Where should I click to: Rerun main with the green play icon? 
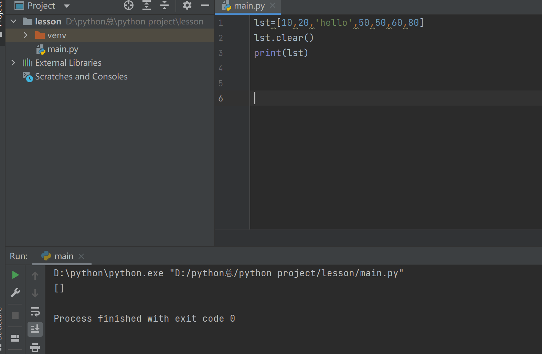coord(15,275)
